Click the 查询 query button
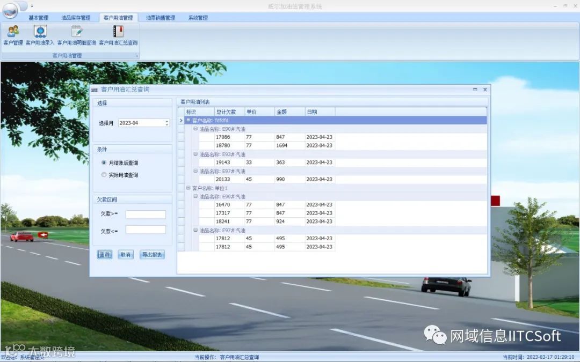 [105, 255]
